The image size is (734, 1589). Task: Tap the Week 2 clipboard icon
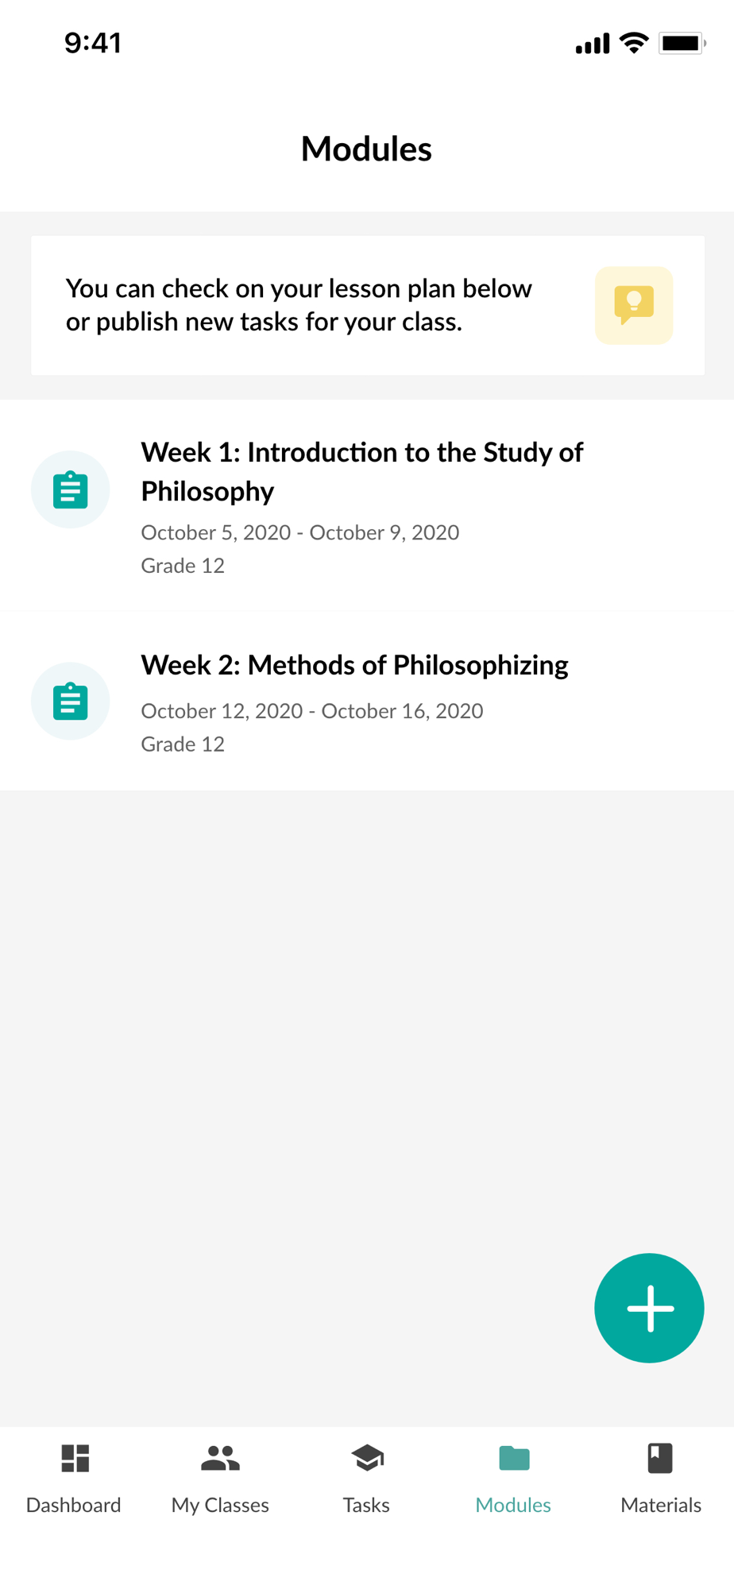tap(70, 701)
